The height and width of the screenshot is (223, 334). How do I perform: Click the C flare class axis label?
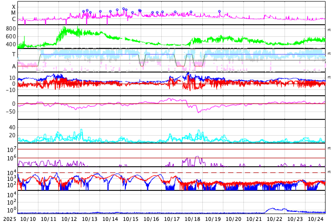point(14,19)
